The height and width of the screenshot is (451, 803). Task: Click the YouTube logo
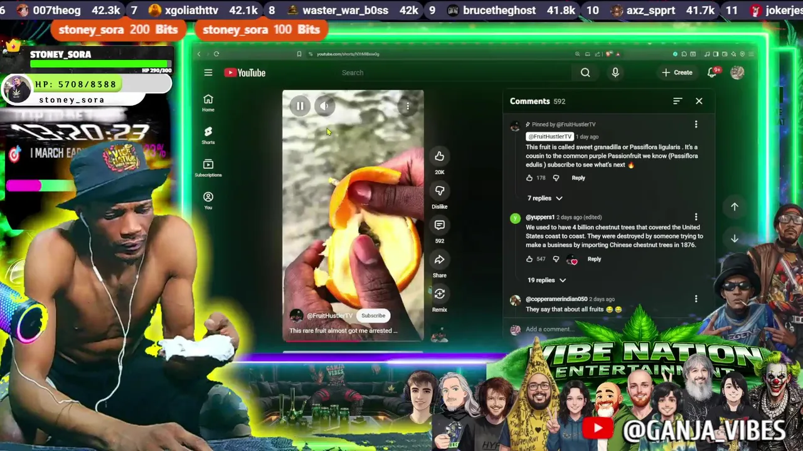[x=245, y=73]
